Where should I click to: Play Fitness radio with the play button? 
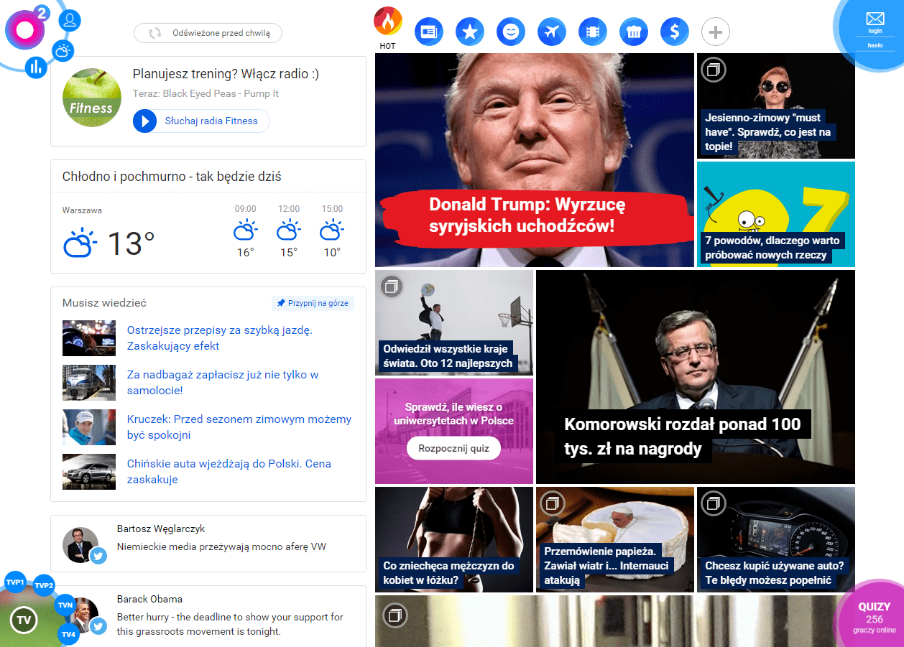144,121
